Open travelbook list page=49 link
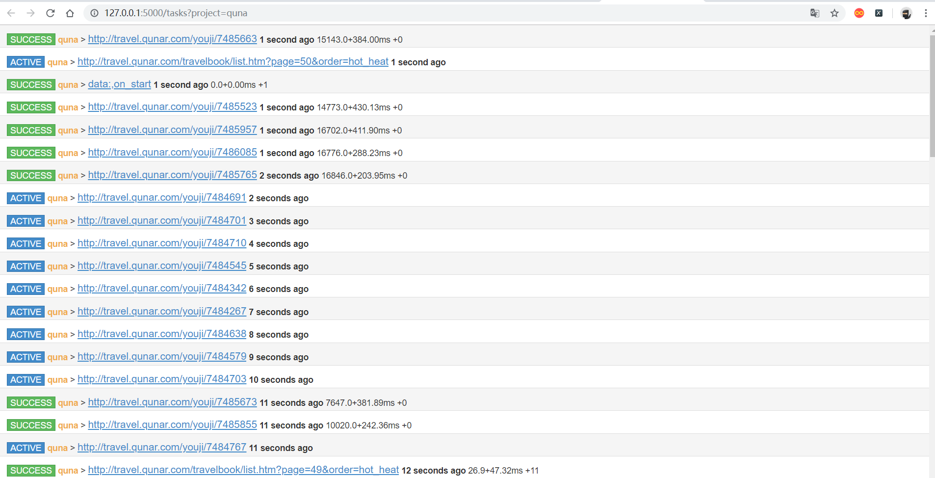This screenshot has width=935, height=478. pos(243,470)
